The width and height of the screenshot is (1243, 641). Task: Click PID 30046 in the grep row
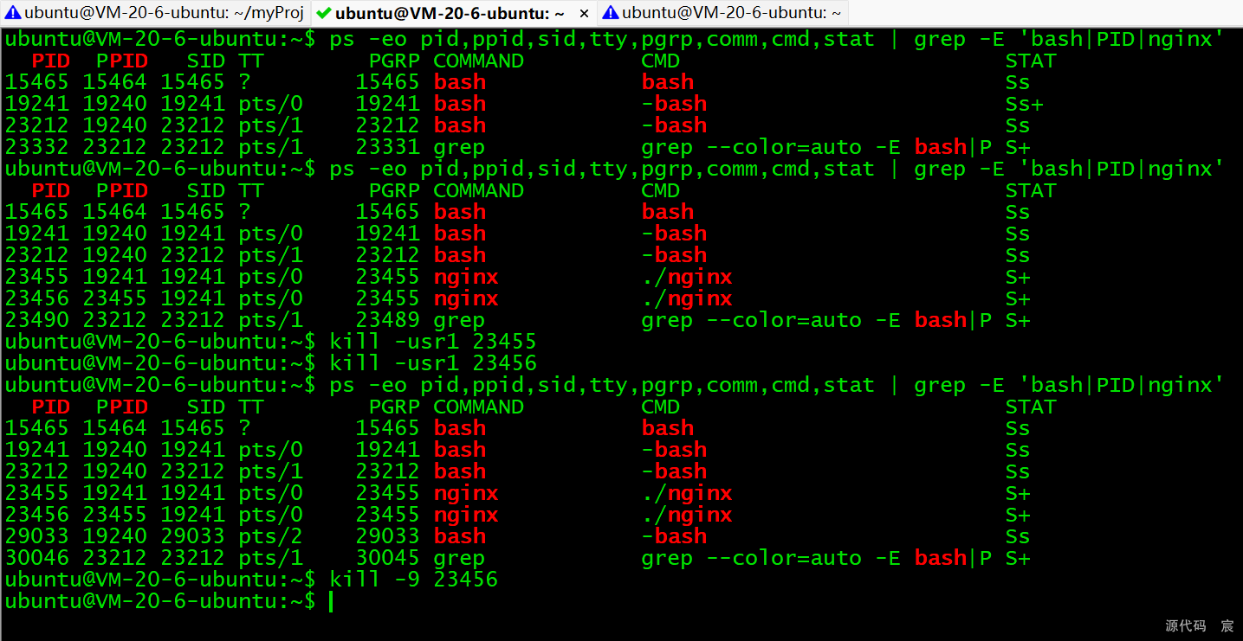pyautogui.click(x=37, y=558)
